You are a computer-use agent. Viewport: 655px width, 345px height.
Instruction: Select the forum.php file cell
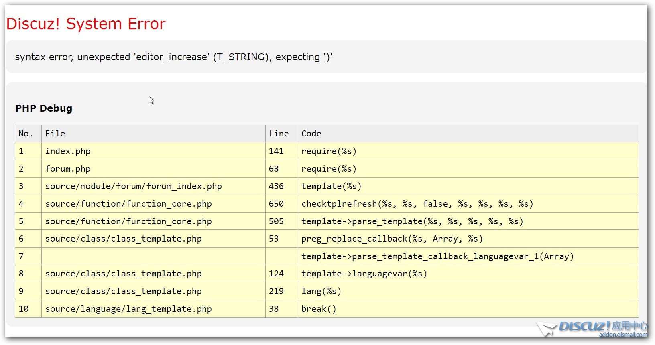[x=153, y=169]
